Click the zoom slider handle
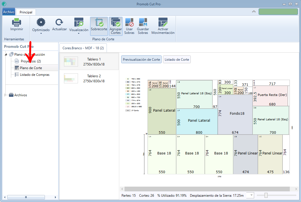The image size is (301, 202). tap(266, 195)
